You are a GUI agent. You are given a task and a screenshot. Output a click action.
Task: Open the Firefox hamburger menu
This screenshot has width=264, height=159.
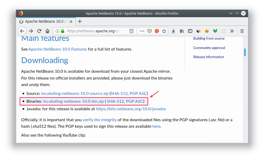point(242,31)
